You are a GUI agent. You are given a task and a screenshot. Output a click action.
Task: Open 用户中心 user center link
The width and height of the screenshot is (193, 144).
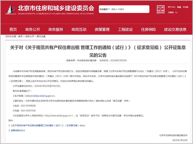click(x=172, y=7)
